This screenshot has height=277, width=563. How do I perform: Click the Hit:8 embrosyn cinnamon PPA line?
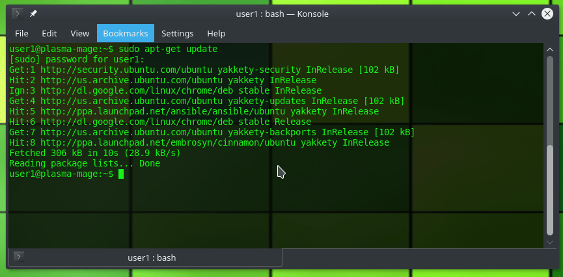(x=199, y=142)
